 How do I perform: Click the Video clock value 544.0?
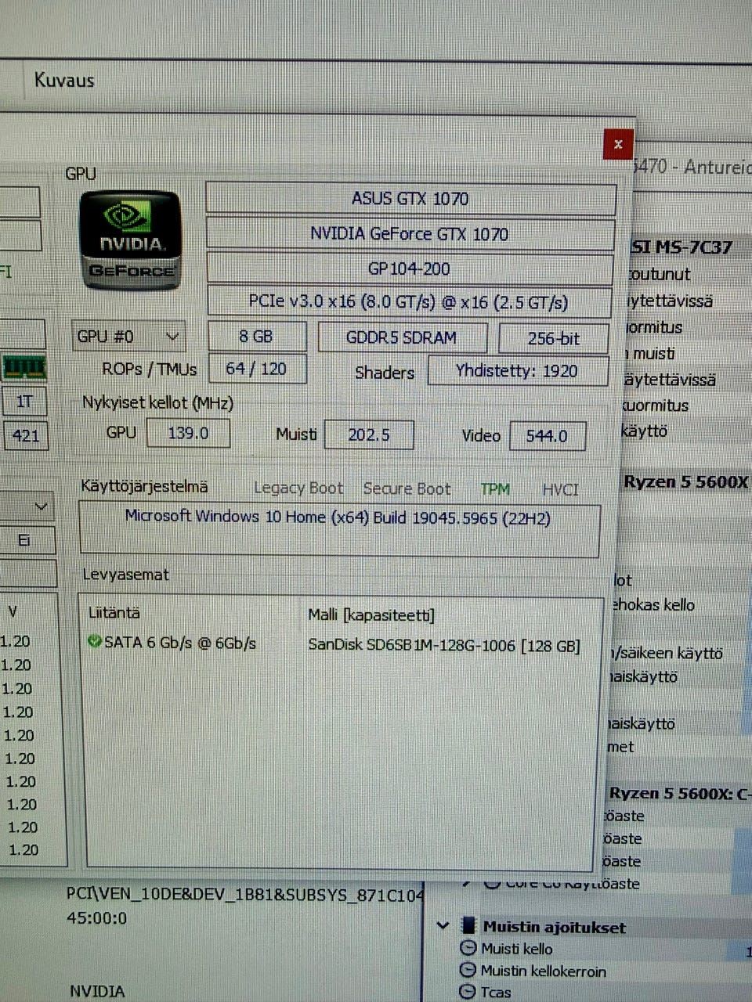547,435
